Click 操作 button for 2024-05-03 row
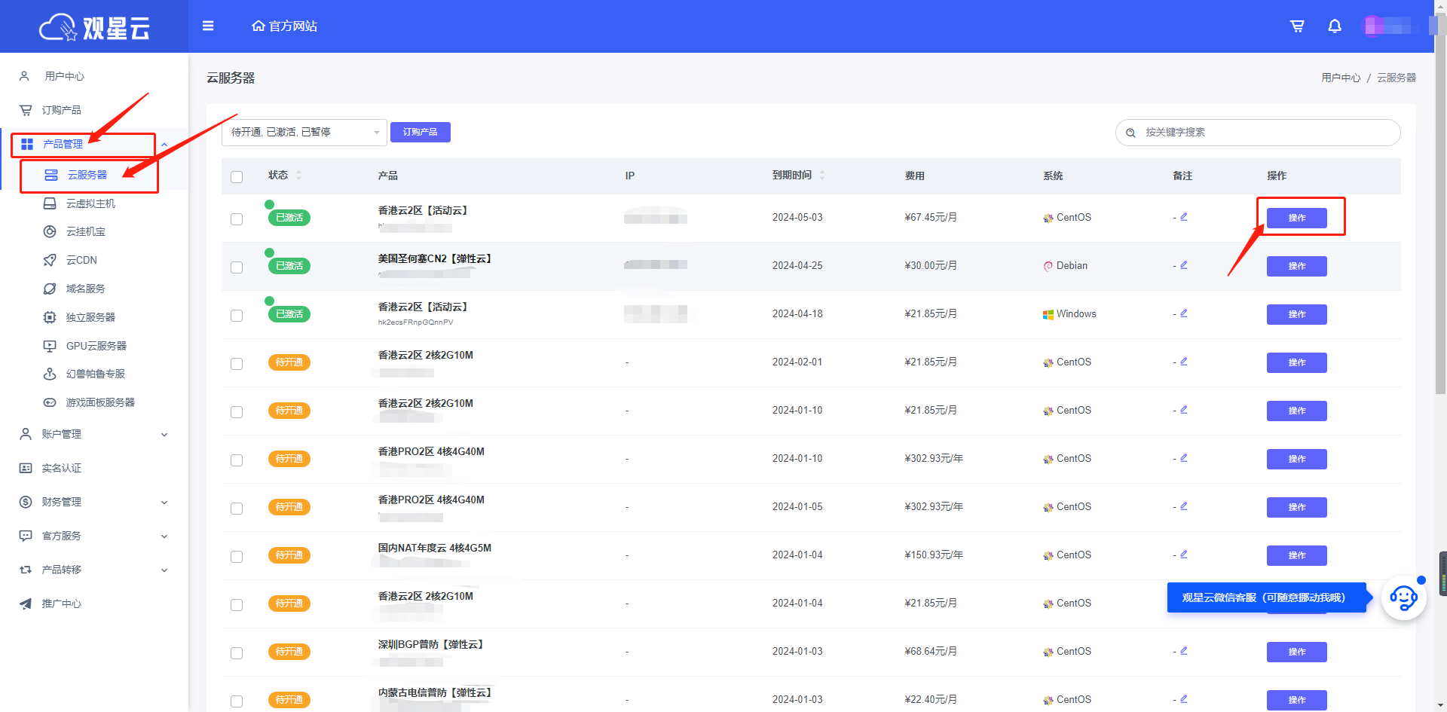Screen dimensions: 1447x712 (1297, 218)
